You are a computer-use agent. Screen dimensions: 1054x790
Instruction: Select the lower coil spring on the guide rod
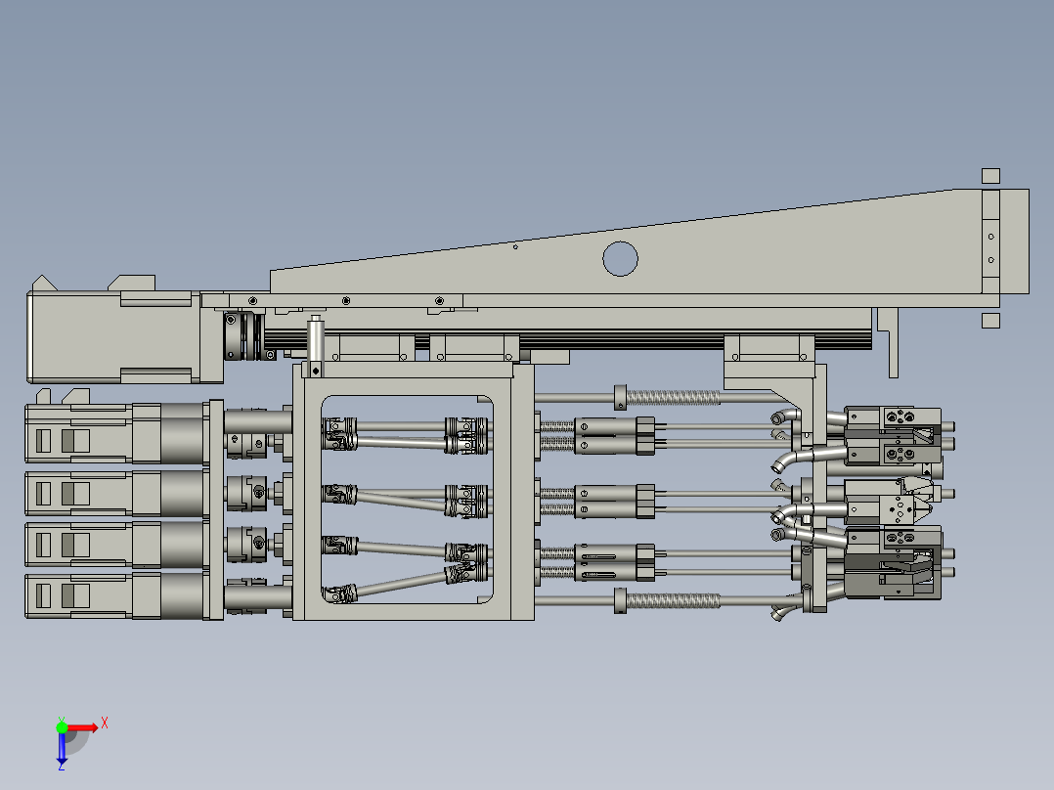(673, 599)
